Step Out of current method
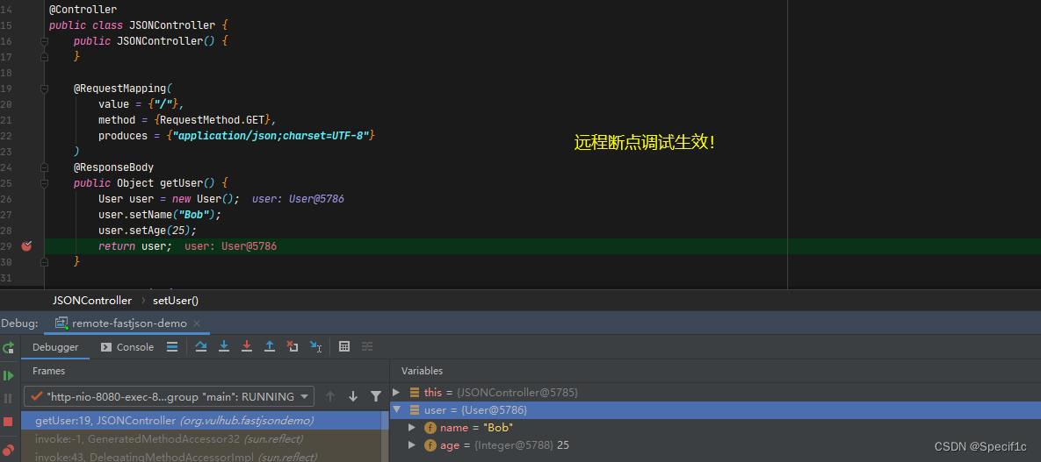 [x=270, y=346]
